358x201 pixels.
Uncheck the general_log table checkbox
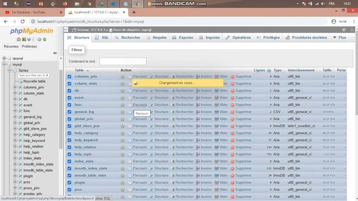click(x=69, y=112)
